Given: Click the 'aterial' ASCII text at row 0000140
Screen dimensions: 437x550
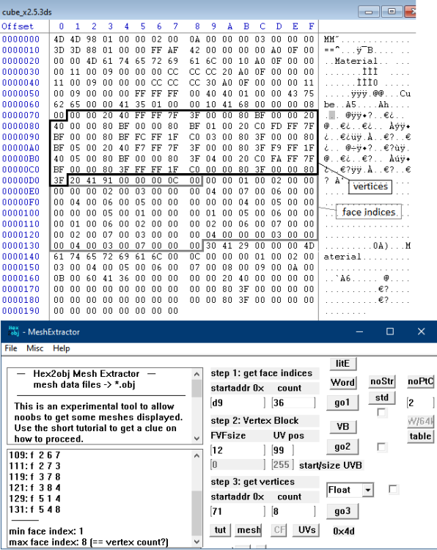Looking at the screenshot, I should tap(342, 257).
